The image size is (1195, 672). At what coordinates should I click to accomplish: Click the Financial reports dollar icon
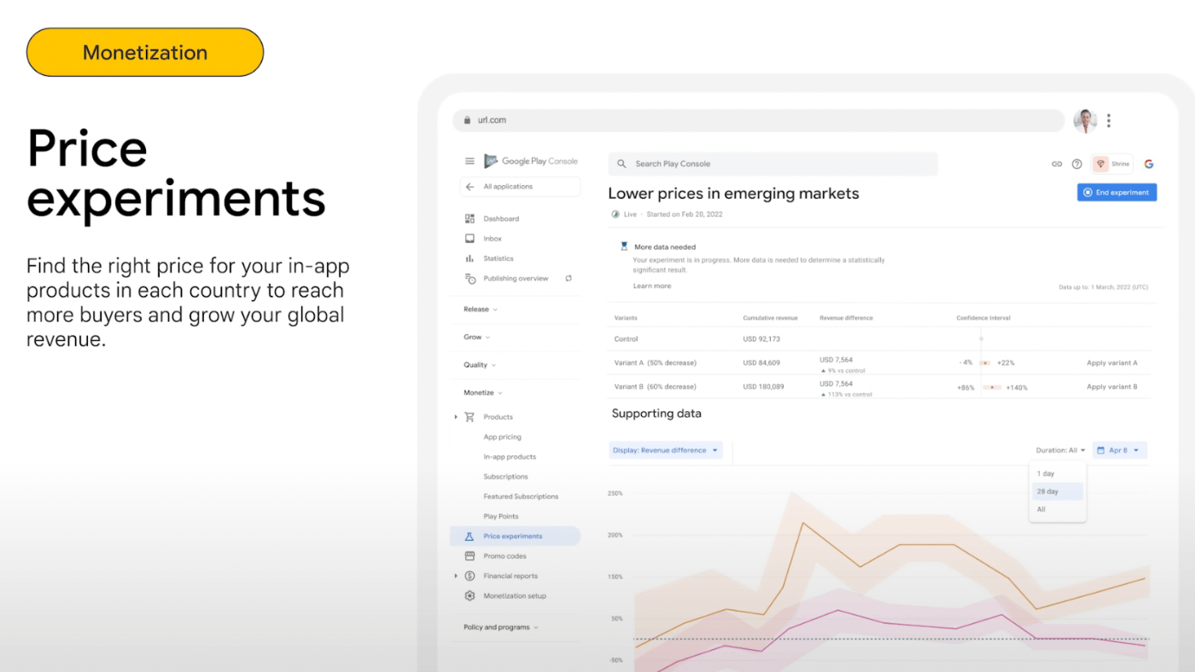click(x=469, y=576)
